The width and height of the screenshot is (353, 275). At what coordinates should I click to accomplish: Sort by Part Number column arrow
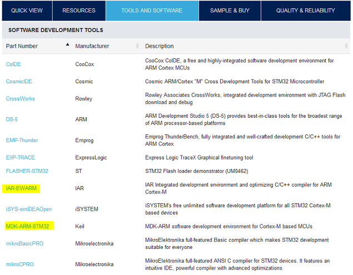click(67, 44)
